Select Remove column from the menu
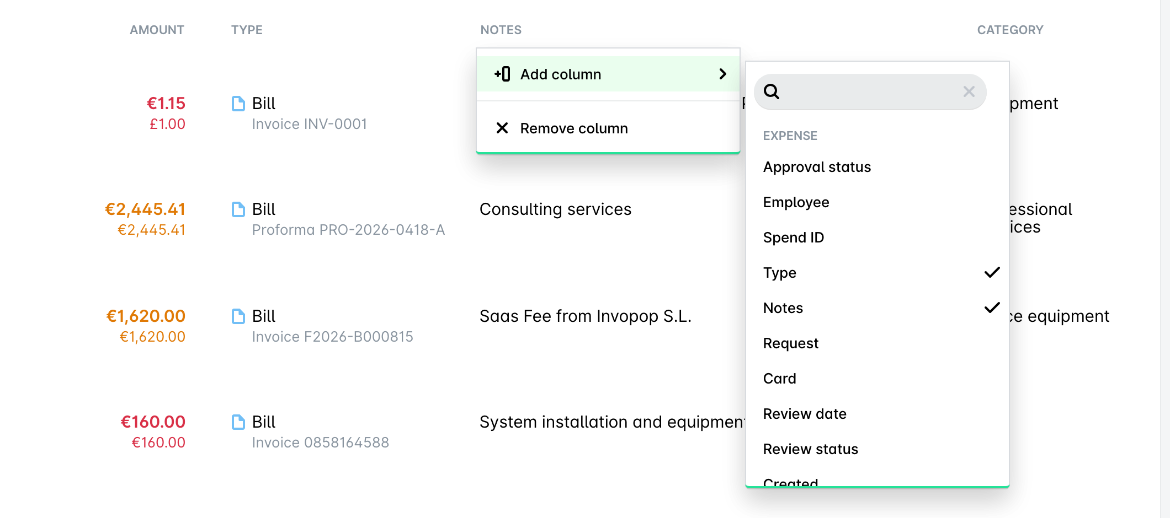Screen dimensions: 1170x518 [608, 128]
